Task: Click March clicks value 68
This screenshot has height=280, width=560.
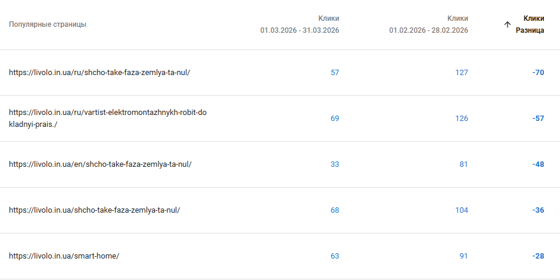Action: [335, 210]
